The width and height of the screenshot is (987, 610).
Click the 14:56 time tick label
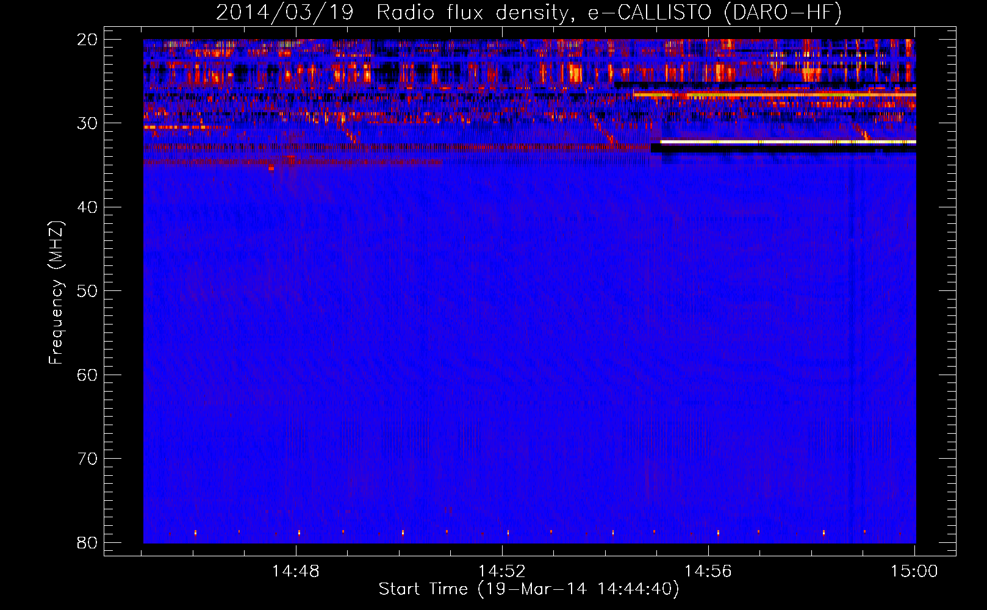tap(708, 572)
